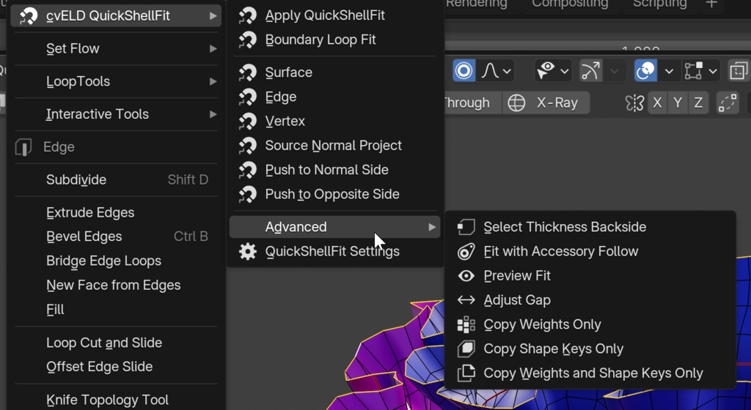Click the Preview Fit eye icon
This screenshot has width=751, height=410.
pyautogui.click(x=466, y=276)
